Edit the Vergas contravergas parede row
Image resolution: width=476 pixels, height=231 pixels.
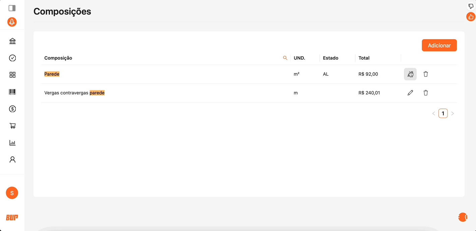coord(410,93)
